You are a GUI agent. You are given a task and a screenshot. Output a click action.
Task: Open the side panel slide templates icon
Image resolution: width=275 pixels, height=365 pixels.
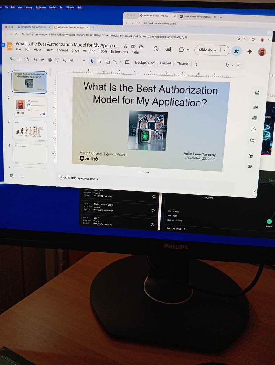point(256,107)
